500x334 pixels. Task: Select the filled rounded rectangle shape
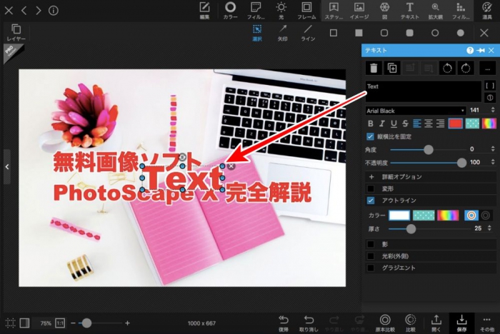click(410, 33)
